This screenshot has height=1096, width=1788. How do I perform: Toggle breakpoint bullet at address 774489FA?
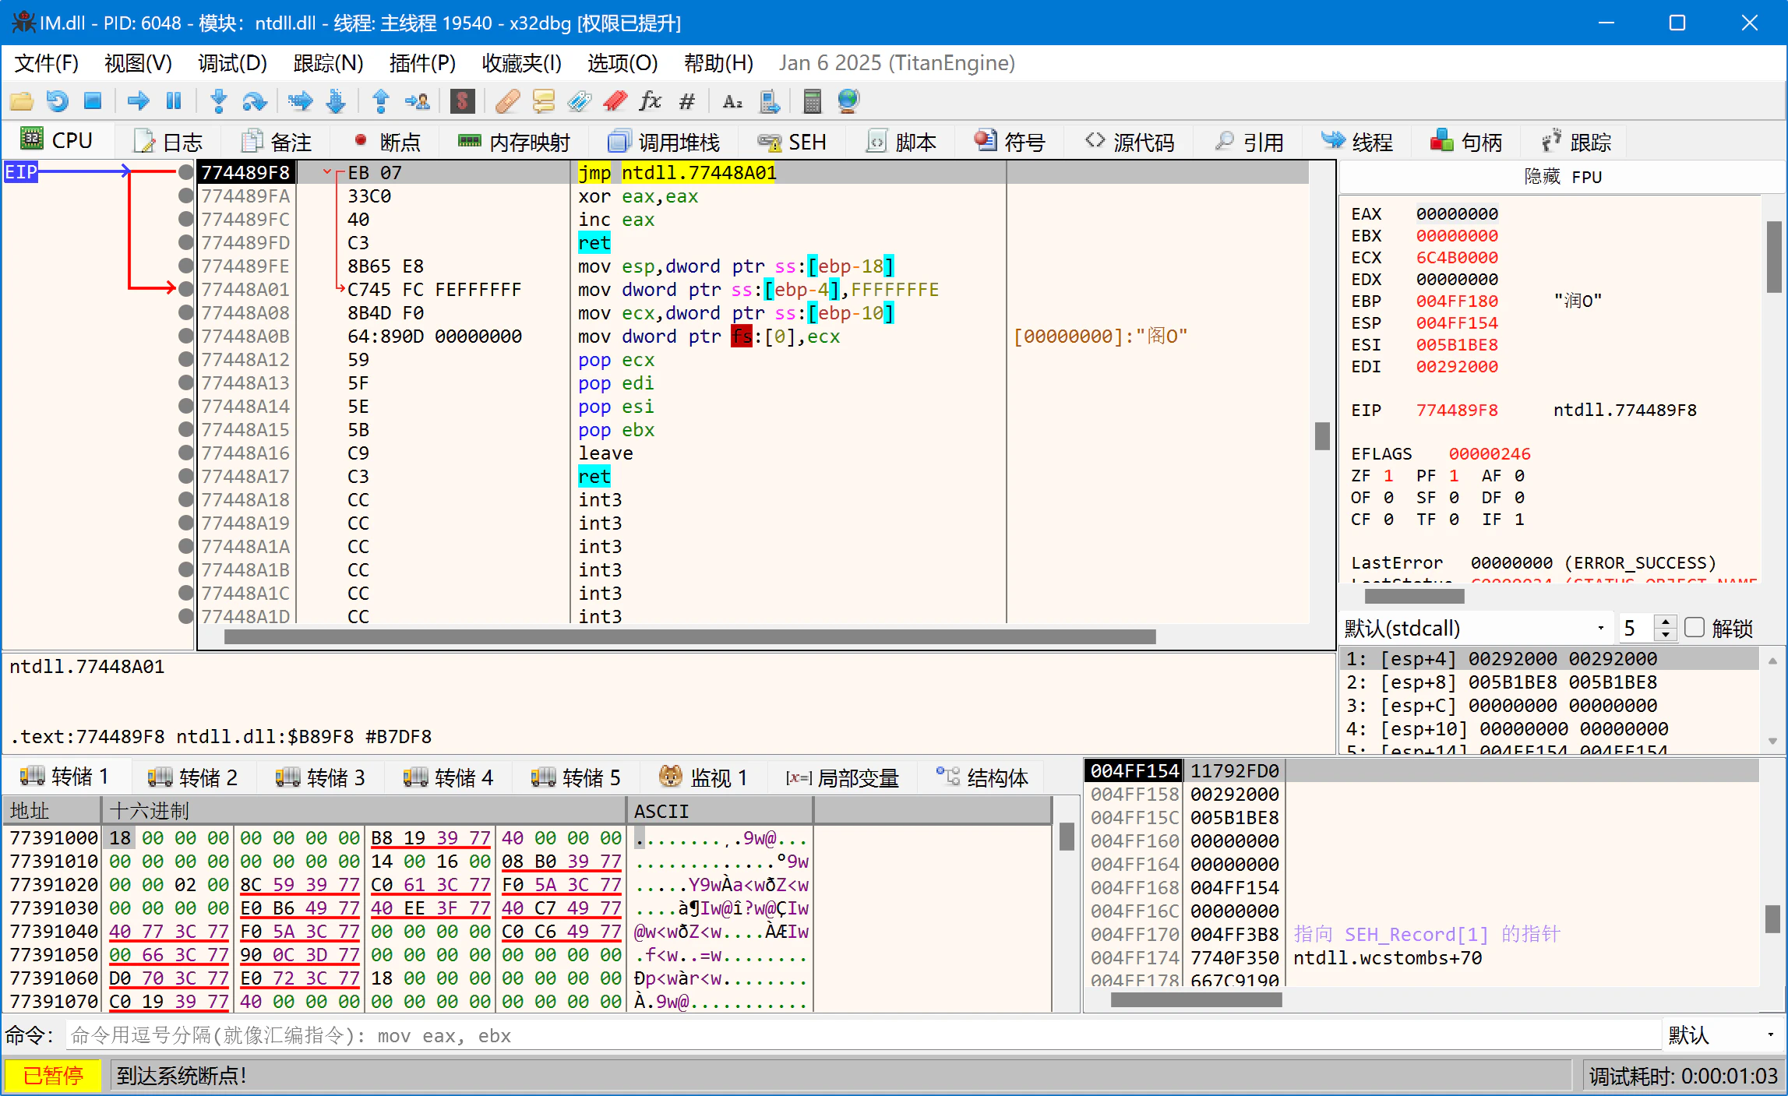[185, 196]
